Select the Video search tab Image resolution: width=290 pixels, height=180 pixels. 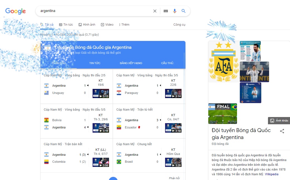107,25
